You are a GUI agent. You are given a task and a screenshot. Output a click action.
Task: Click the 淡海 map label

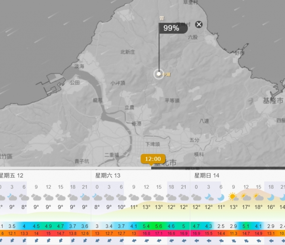[79, 66]
